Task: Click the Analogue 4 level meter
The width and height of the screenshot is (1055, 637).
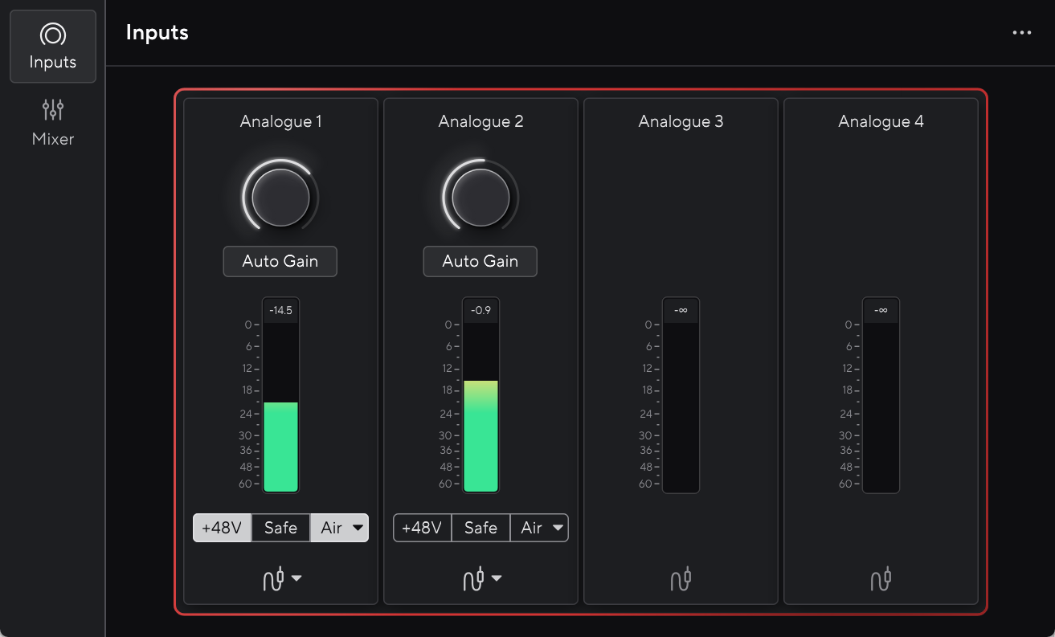Action: coord(881,407)
